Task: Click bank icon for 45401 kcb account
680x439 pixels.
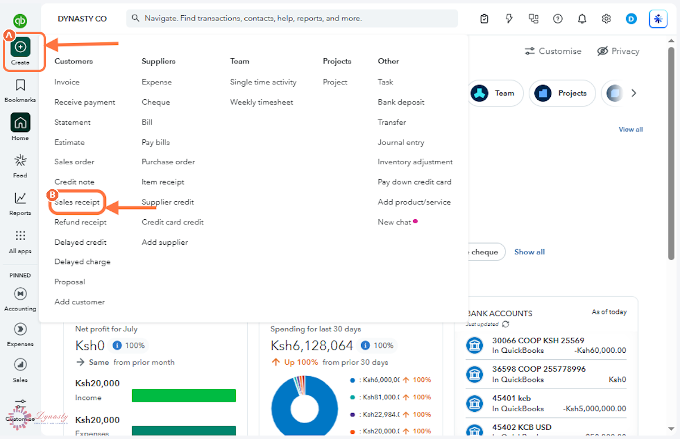Action: 474,403
